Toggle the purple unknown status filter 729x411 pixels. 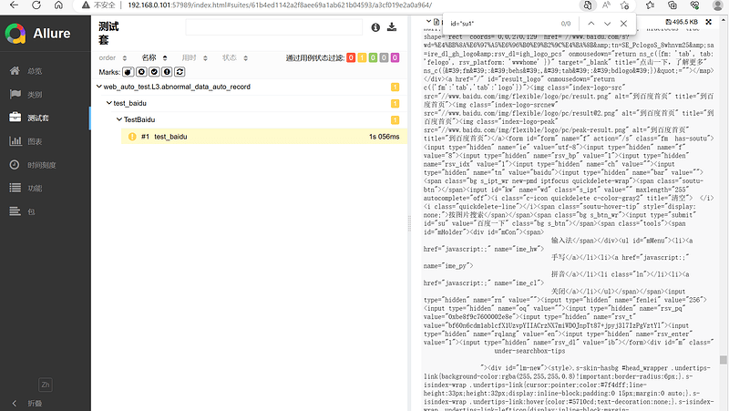(395, 57)
